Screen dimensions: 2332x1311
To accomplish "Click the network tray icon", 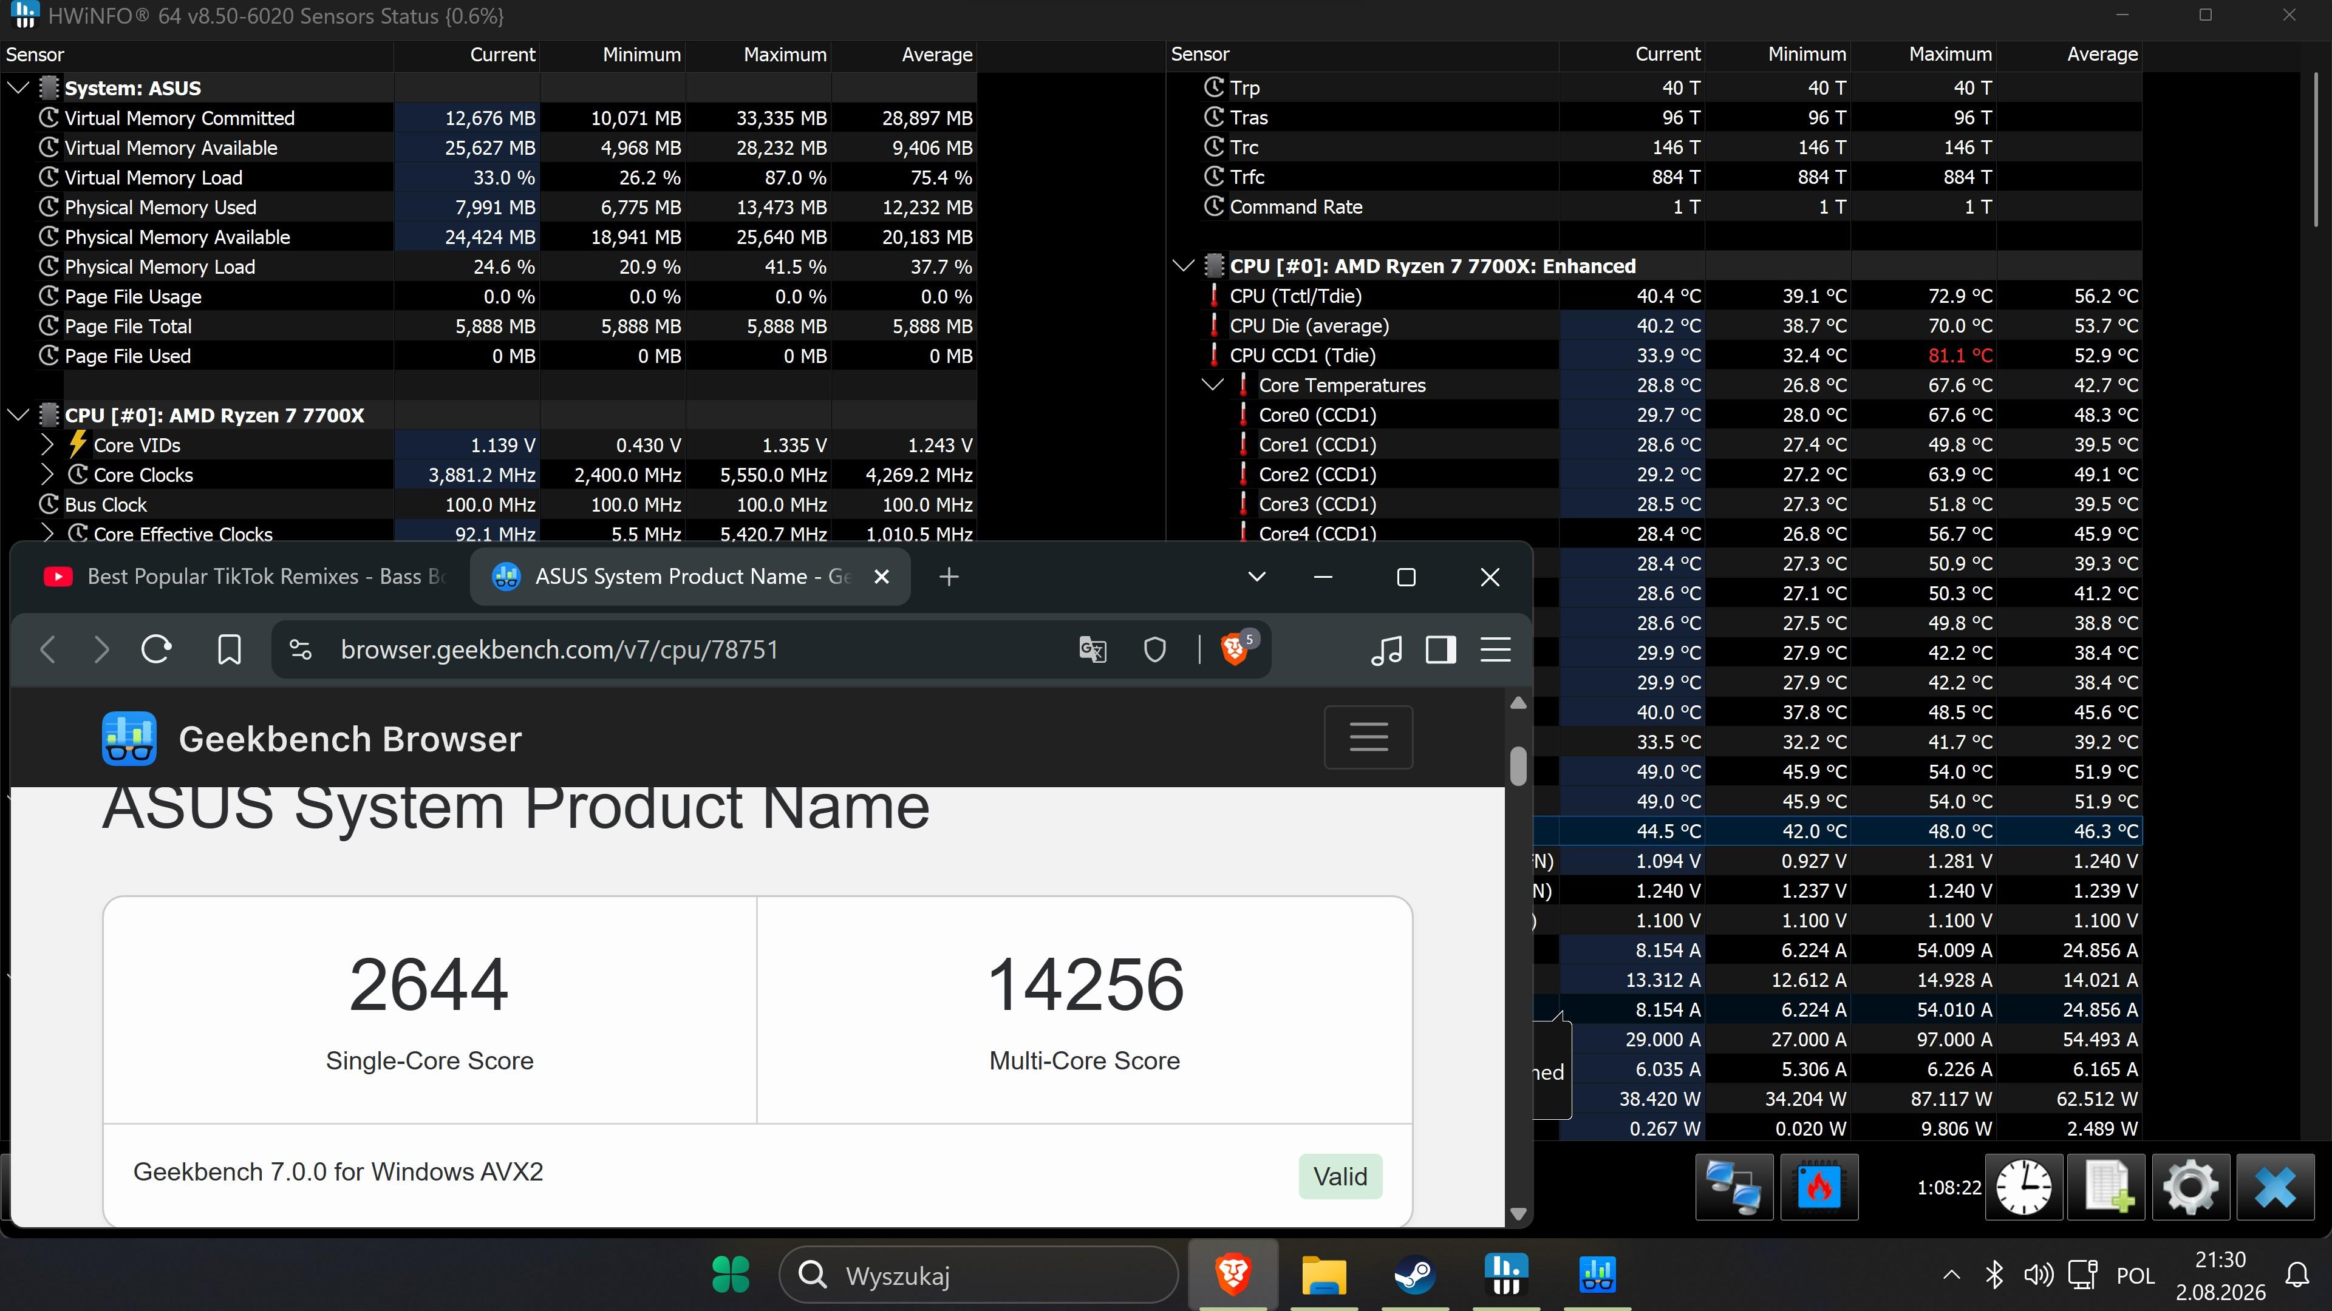I will (2083, 1276).
